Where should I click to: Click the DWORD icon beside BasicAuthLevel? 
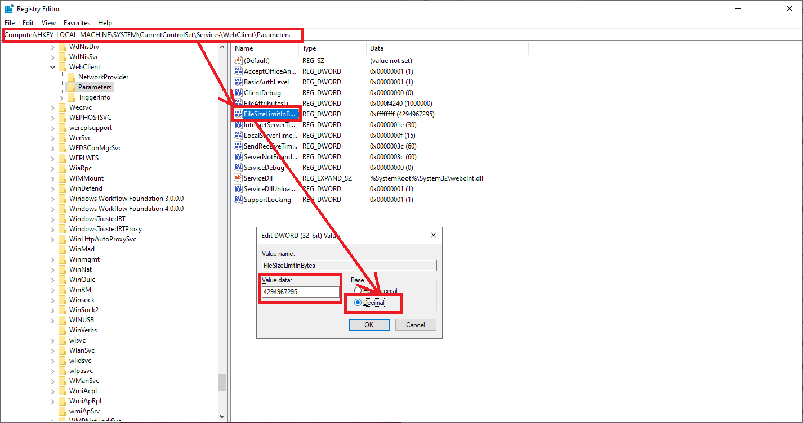(x=238, y=82)
